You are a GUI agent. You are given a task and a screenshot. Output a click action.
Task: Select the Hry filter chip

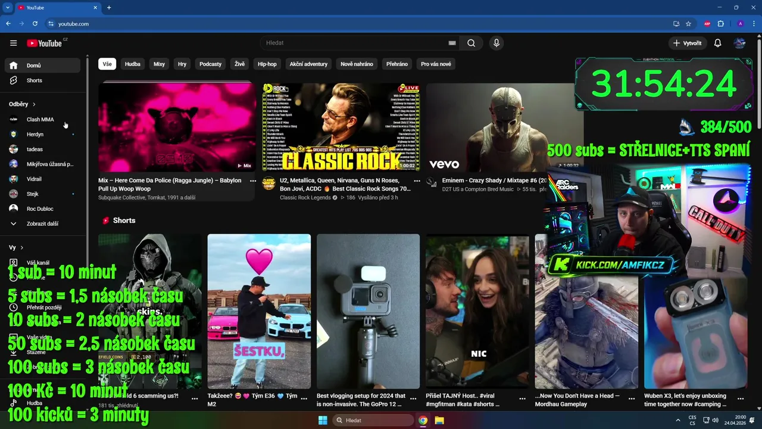pos(182,64)
